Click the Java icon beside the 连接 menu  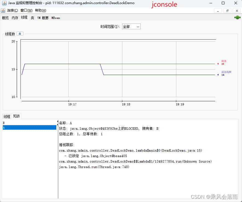(x=3, y=10)
